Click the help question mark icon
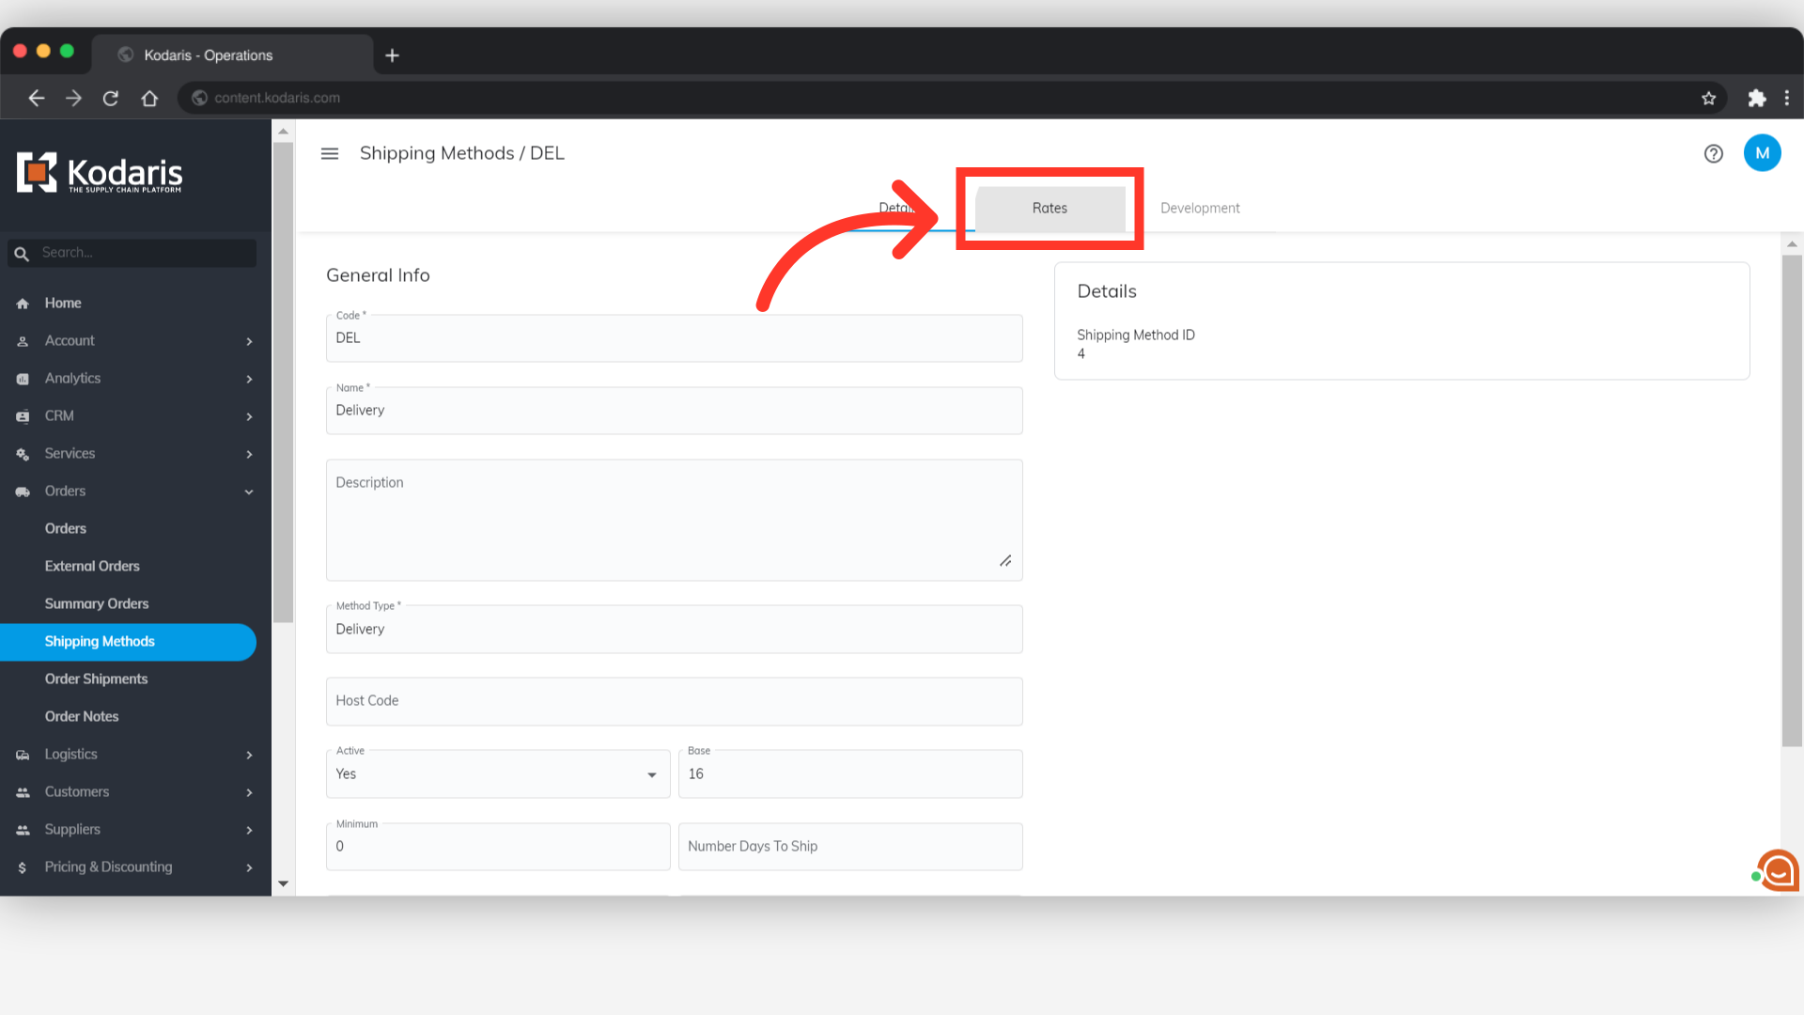Screen dimensions: 1804x1015 pyautogui.click(x=1713, y=153)
